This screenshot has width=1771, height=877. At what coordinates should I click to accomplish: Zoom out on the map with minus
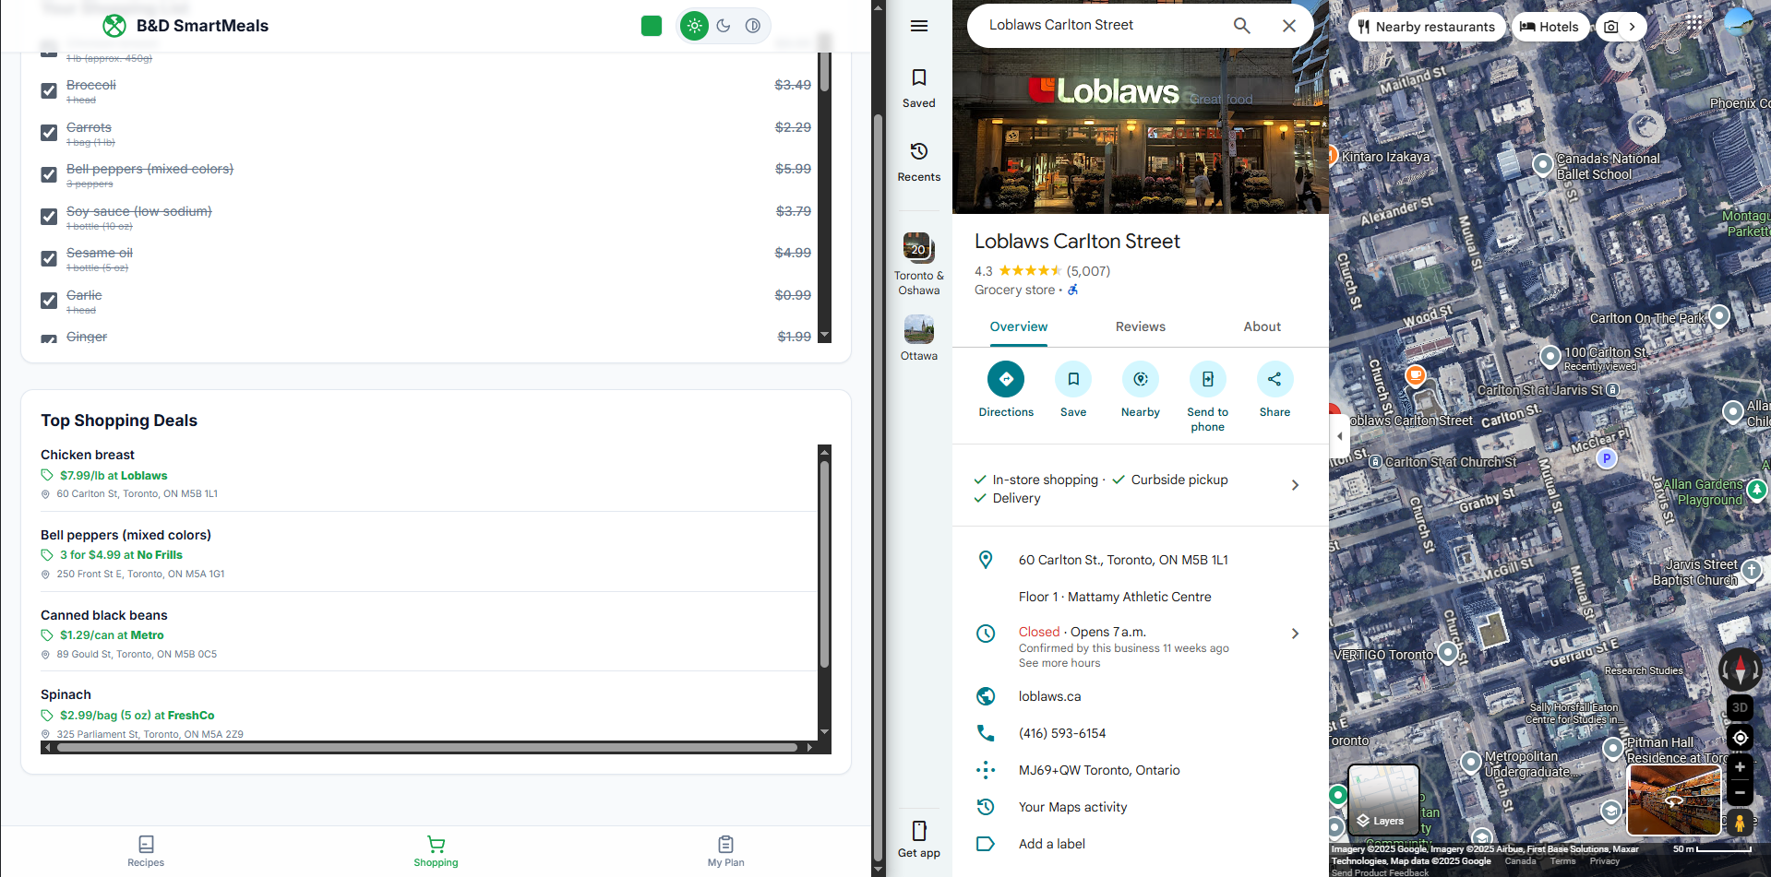point(1740,792)
